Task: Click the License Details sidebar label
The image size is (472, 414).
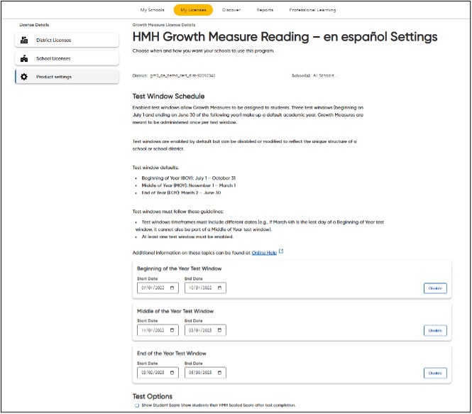Action: point(34,25)
